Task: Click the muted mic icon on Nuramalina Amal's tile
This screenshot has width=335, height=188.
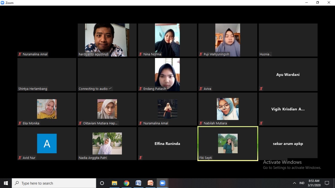Action: pyautogui.click(x=20, y=54)
